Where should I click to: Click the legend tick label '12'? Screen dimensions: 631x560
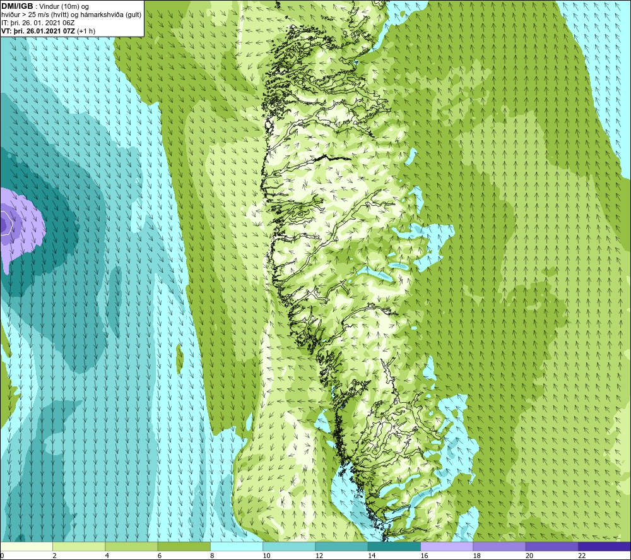(319, 556)
